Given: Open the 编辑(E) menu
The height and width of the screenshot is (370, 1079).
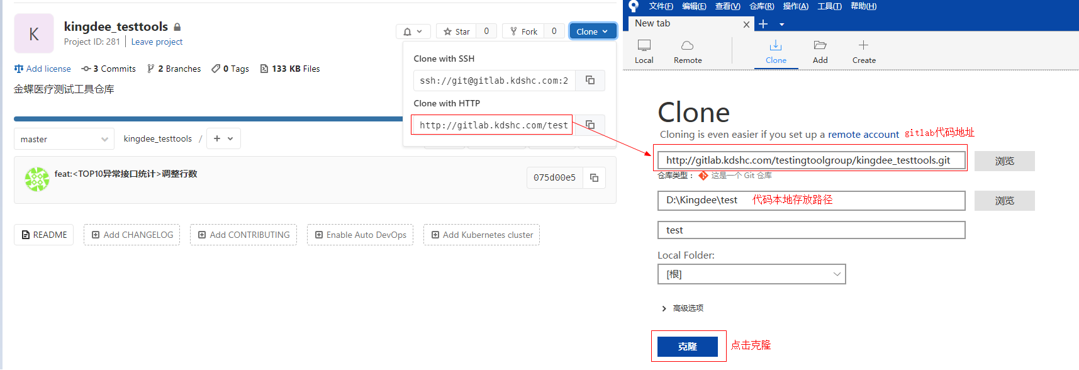Looking at the screenshot, I should tap(694, 6).
